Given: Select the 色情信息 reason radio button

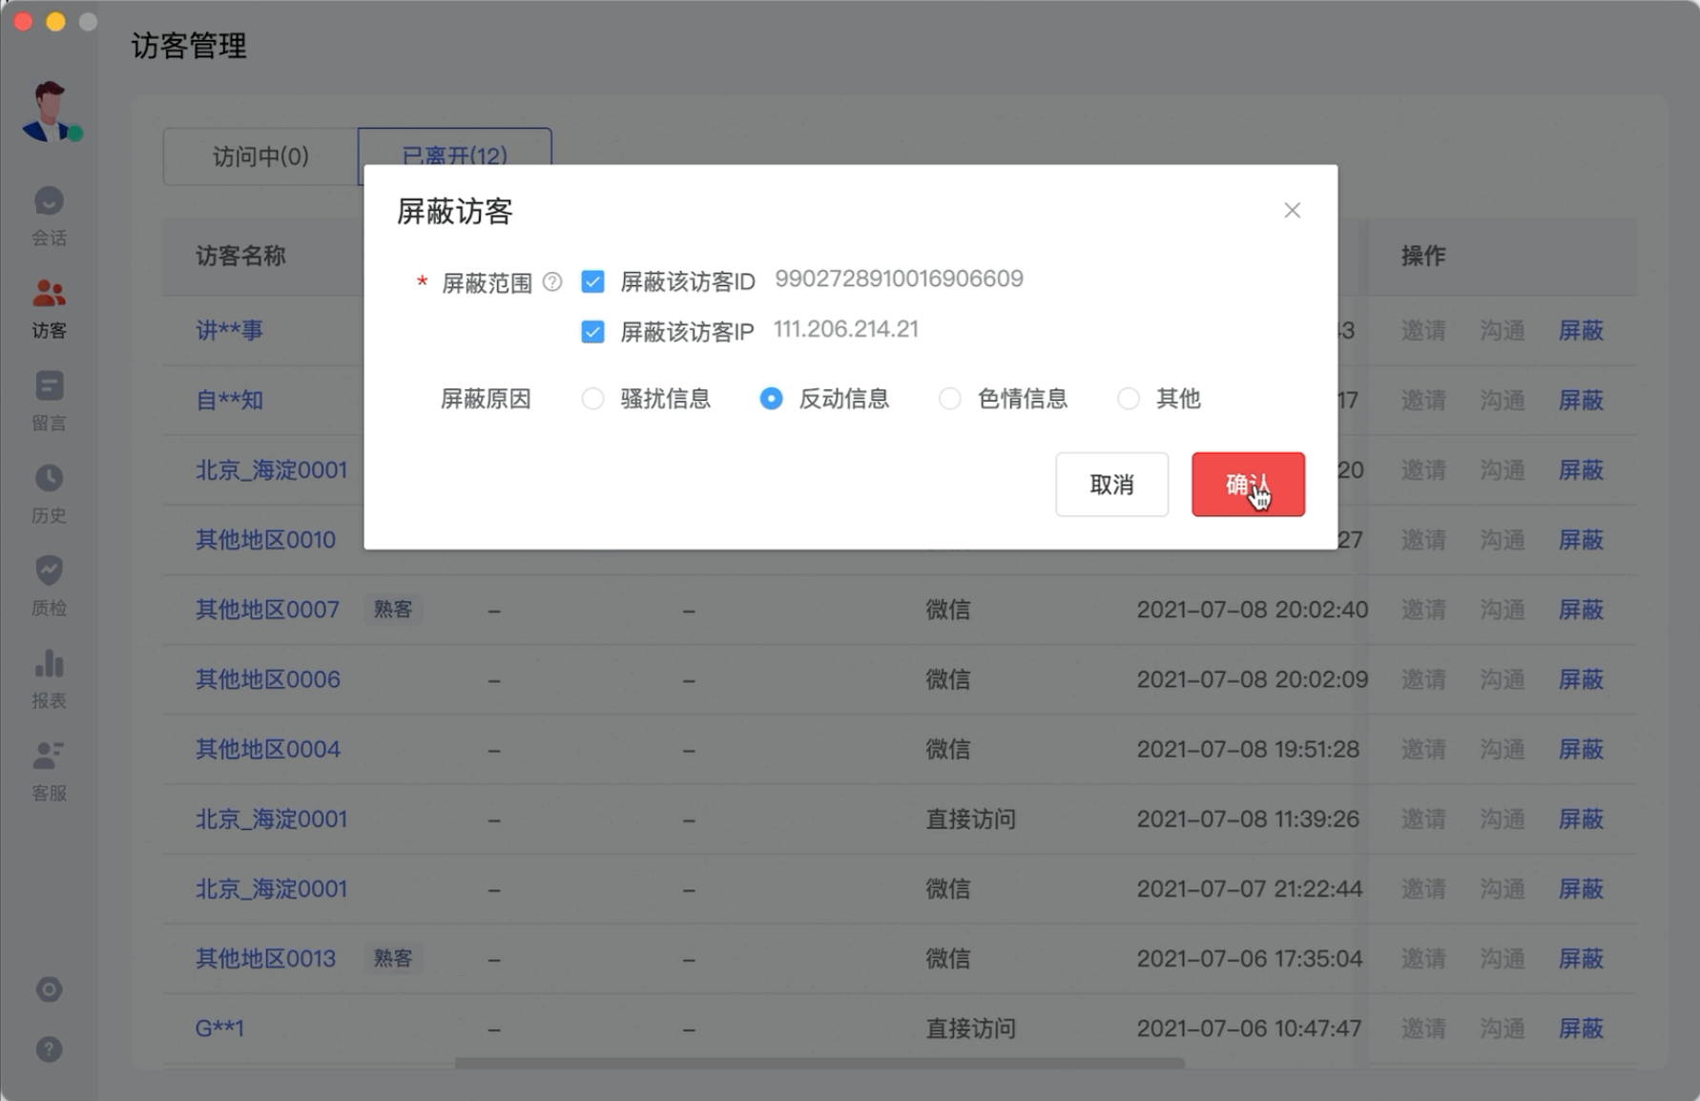Looking at the screenshot, I should pos(949,398).
